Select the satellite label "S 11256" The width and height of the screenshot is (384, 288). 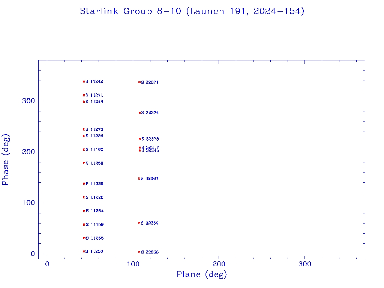(94, 251)
